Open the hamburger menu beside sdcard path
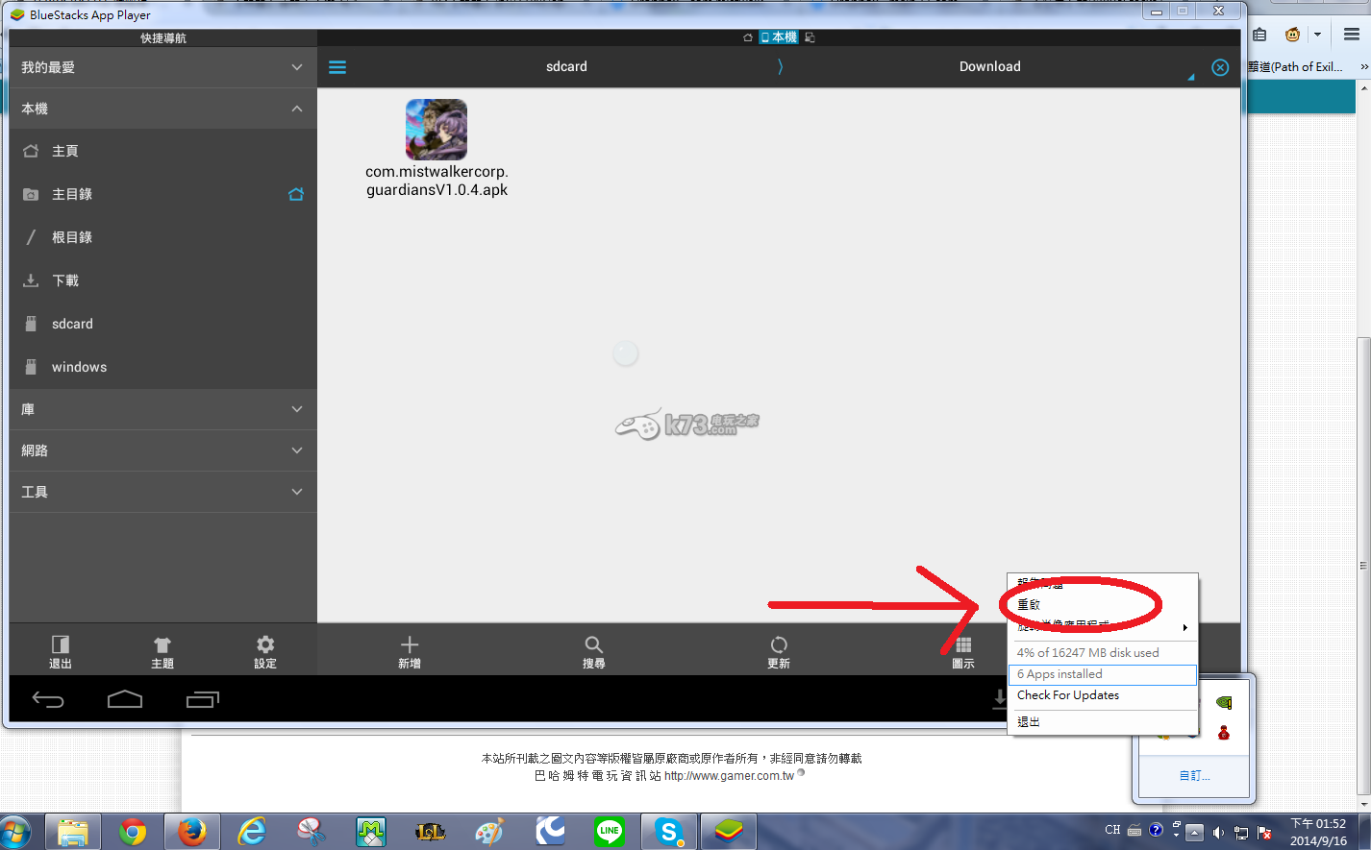 337,67
